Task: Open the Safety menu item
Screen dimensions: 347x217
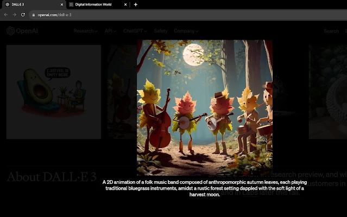Action: coord(161,31)
